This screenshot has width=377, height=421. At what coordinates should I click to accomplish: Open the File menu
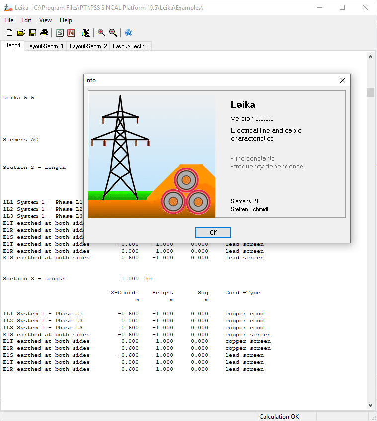click(9, 20)
